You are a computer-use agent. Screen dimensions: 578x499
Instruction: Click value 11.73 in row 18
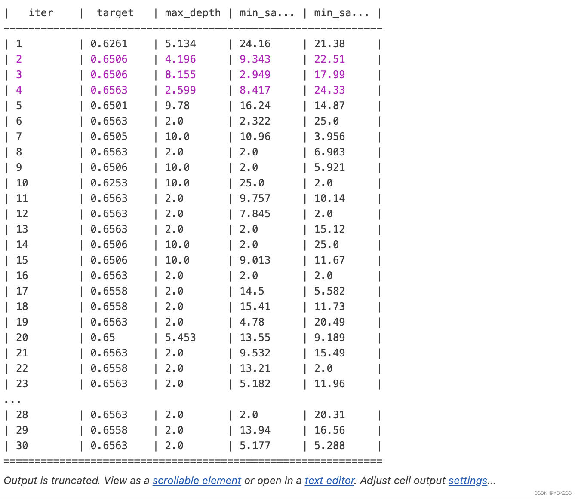tap(329, 307)
